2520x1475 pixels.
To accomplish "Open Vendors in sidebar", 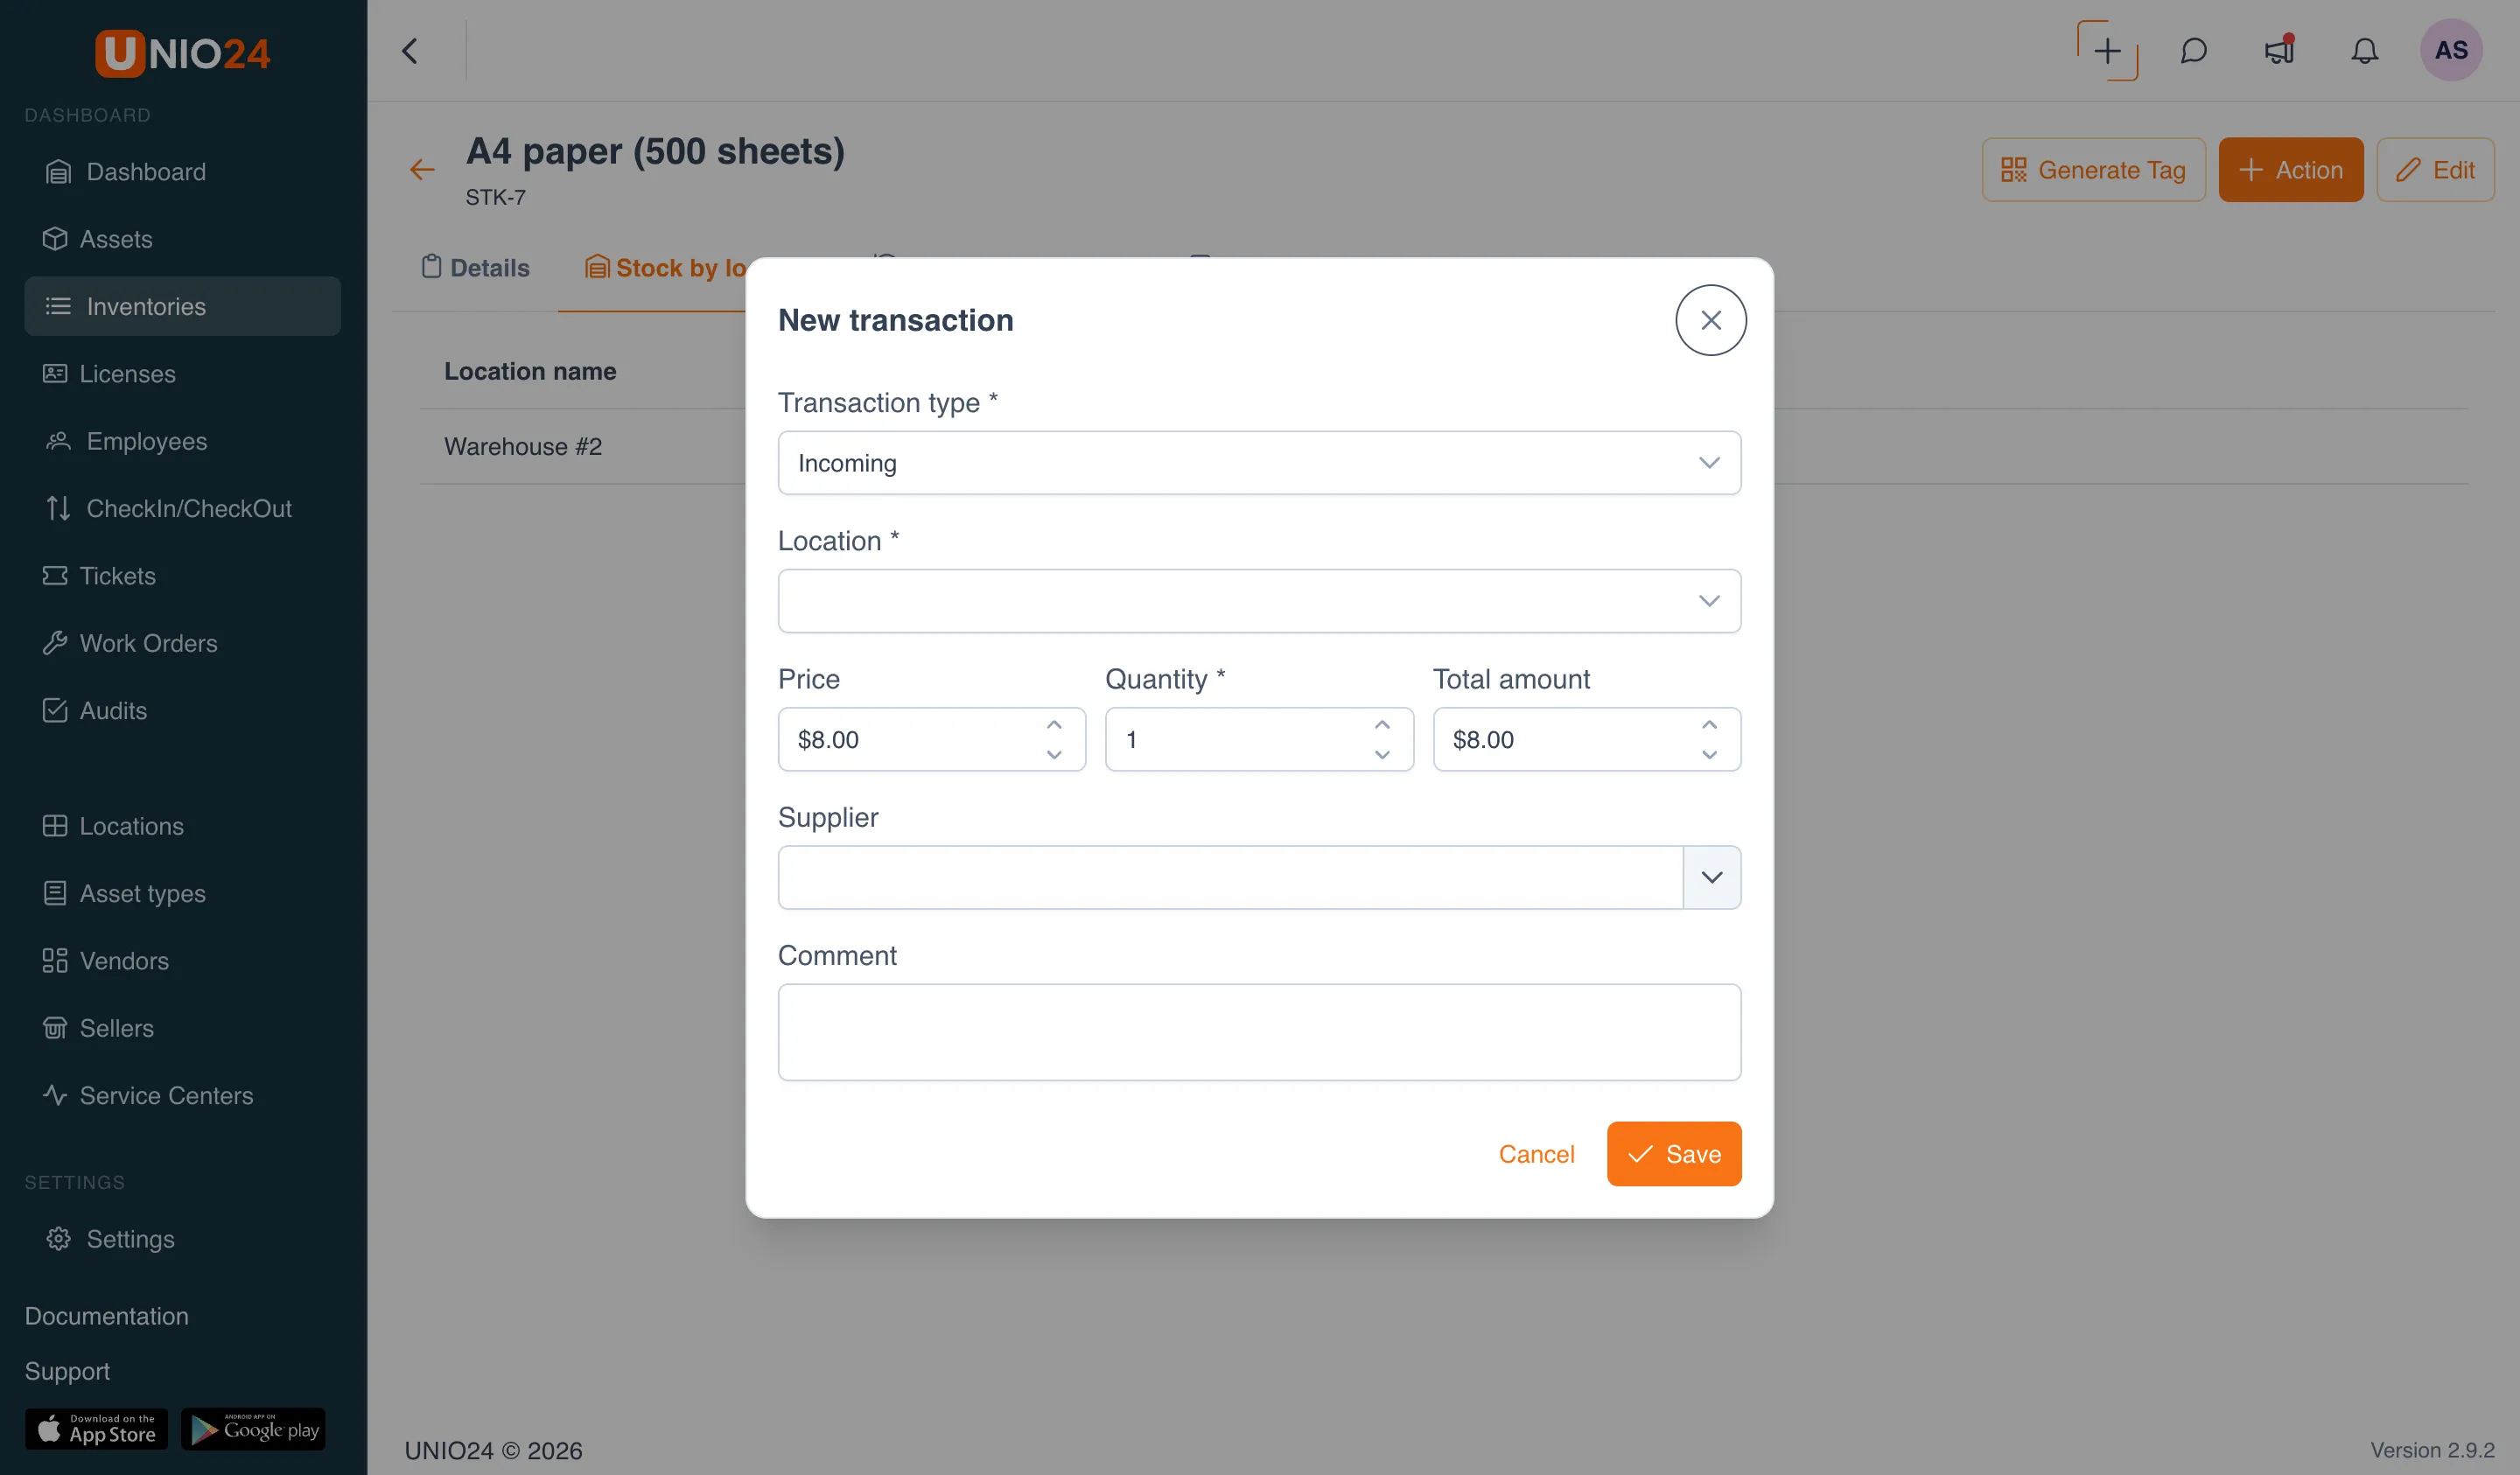I will point(183,961).
